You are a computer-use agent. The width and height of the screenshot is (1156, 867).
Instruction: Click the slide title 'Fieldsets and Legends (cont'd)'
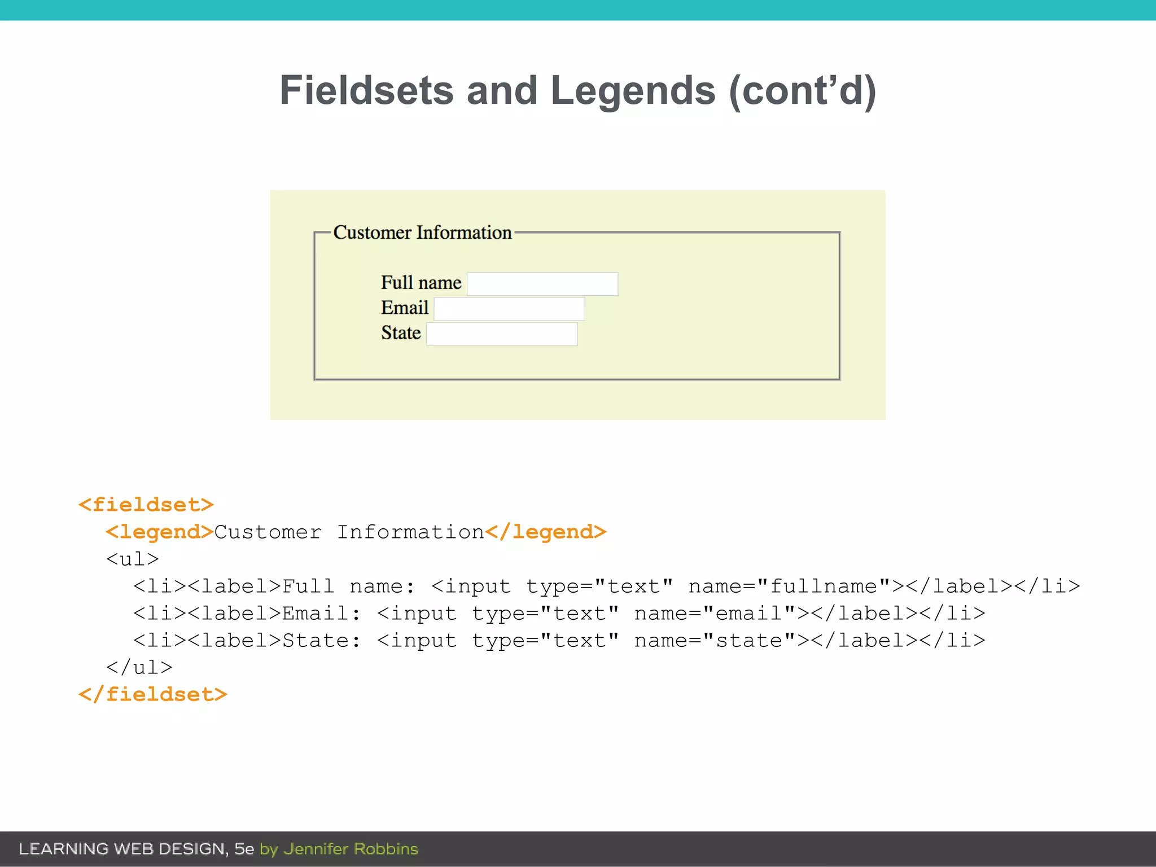578,90
